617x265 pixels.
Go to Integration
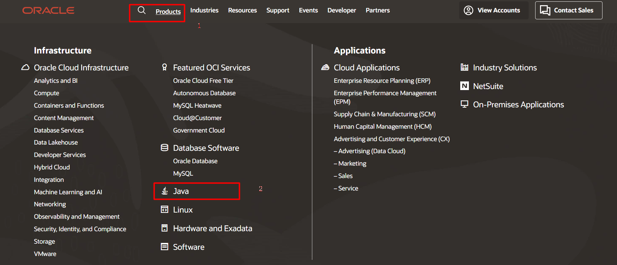point(49,180)
